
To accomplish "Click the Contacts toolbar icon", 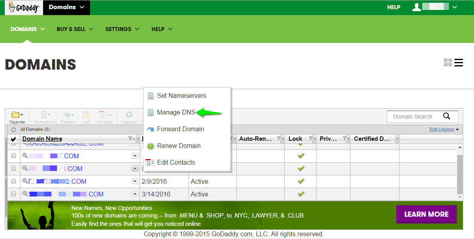I will pos(104,117).
